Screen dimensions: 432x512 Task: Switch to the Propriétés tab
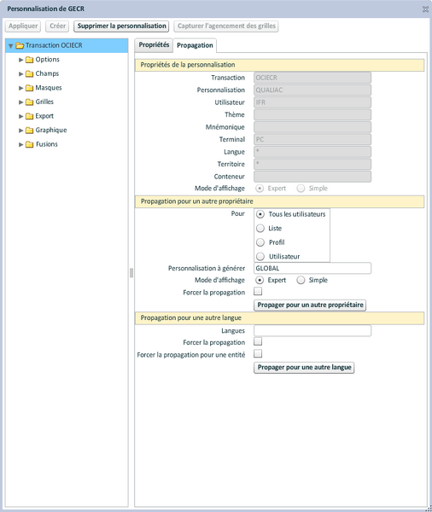pos(154,45)
